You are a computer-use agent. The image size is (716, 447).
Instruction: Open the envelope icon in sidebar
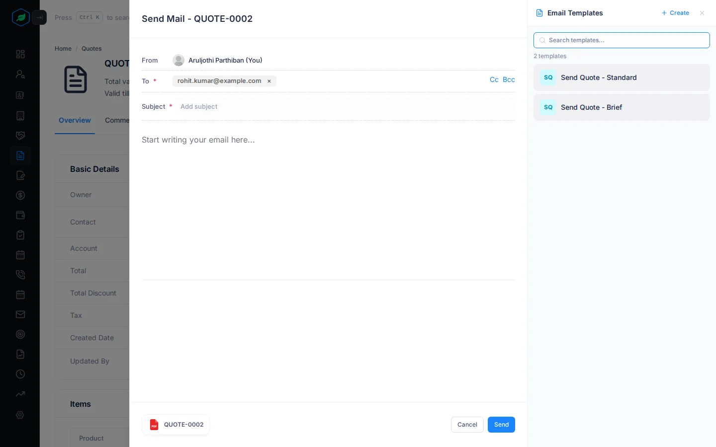[20, 314]
